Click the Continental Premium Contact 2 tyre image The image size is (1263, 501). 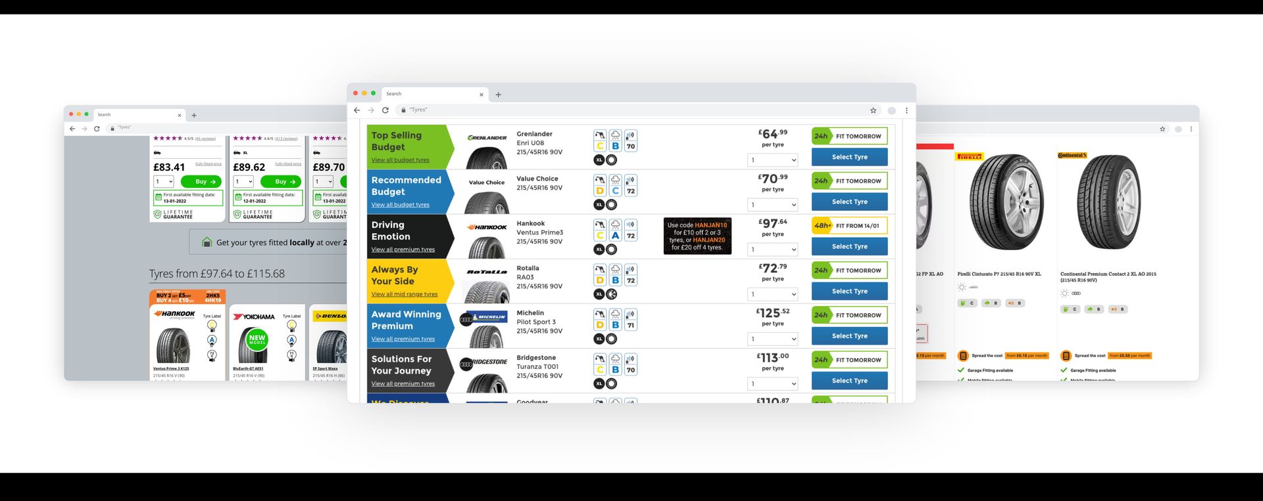[1109, 203]
